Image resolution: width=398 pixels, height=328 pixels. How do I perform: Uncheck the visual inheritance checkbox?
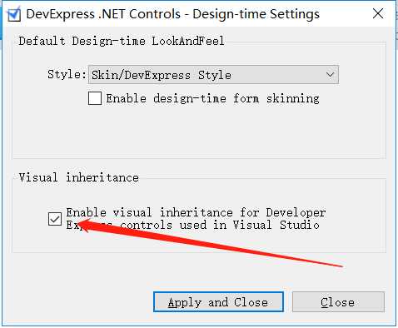pyautogui.click(x=55, y=219)
